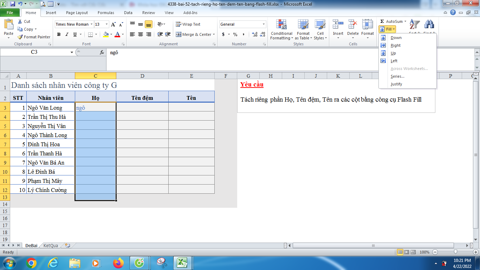
Task: Click the Paste clipboard icon
Action: [x=8, y=25]
